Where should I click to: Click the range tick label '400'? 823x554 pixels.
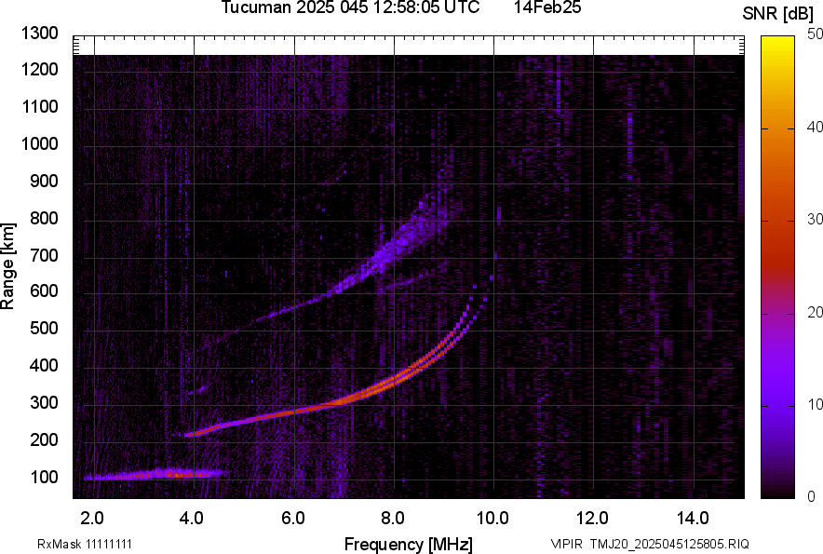click(x=44, y=366)
